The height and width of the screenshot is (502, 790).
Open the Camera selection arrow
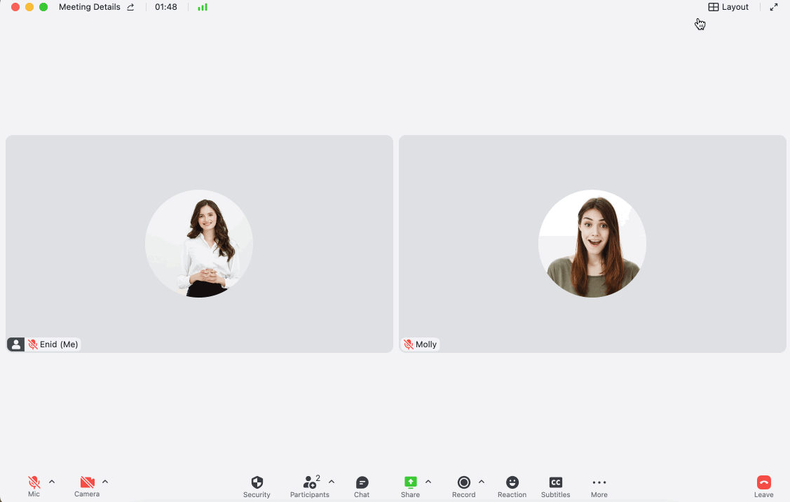click(x=104, y=481)
